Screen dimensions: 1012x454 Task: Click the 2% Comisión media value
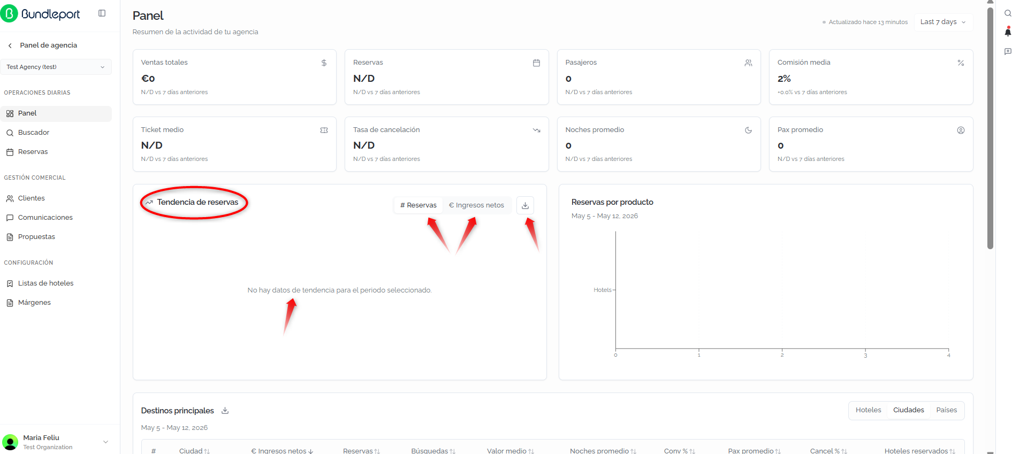(784, 79)
